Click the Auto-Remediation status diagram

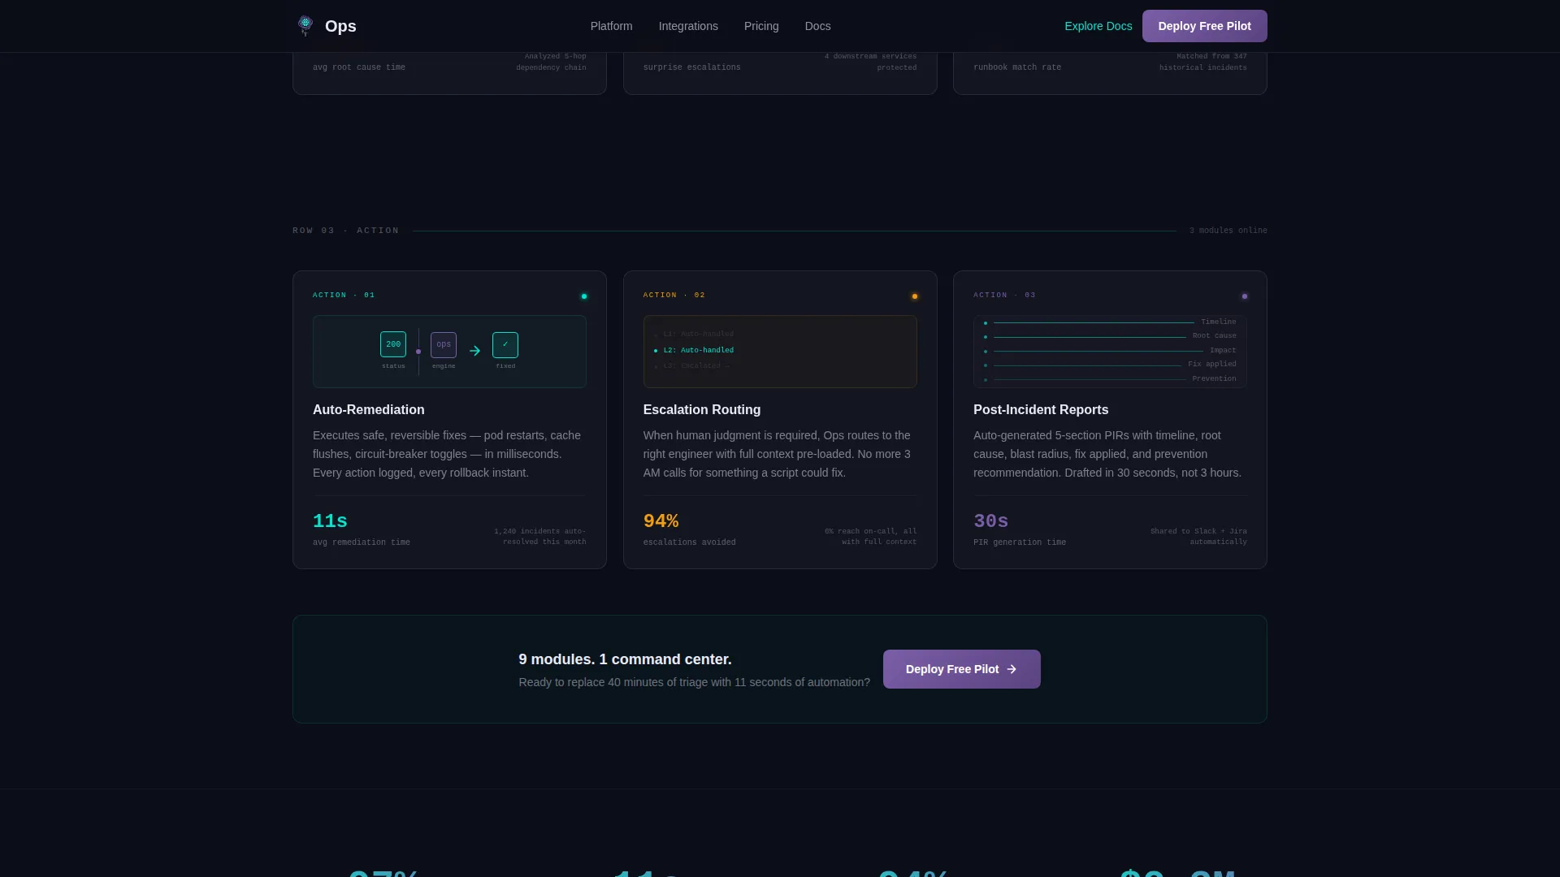449,352
